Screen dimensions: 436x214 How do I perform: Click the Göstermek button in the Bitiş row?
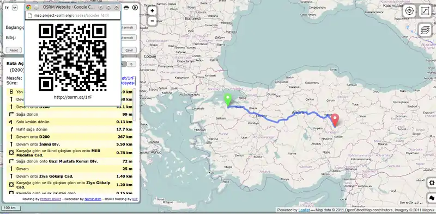129,37
